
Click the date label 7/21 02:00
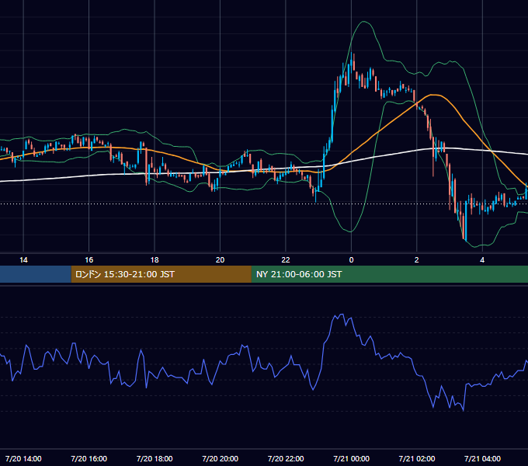(x=416, y=458)
